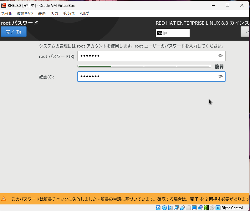The width and height of the screenshot is (250, 211).
Task: Click the dictionary check warning message
Action: click(x=130, y=199)
